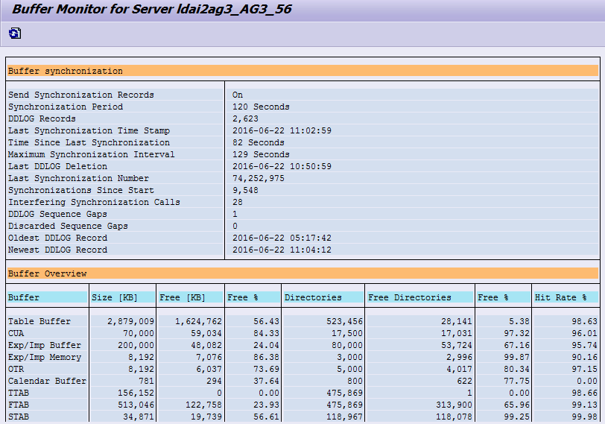The image size is (605, 424).
Task: Select the TTAB buffer row name
Action: (x=19, y=393)
